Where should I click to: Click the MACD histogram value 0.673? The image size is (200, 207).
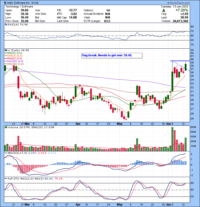point(52,153)
